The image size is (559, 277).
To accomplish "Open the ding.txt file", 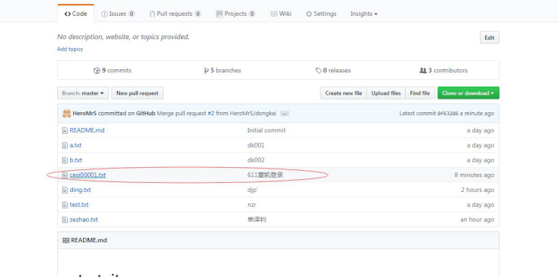I will click(80, 190).
